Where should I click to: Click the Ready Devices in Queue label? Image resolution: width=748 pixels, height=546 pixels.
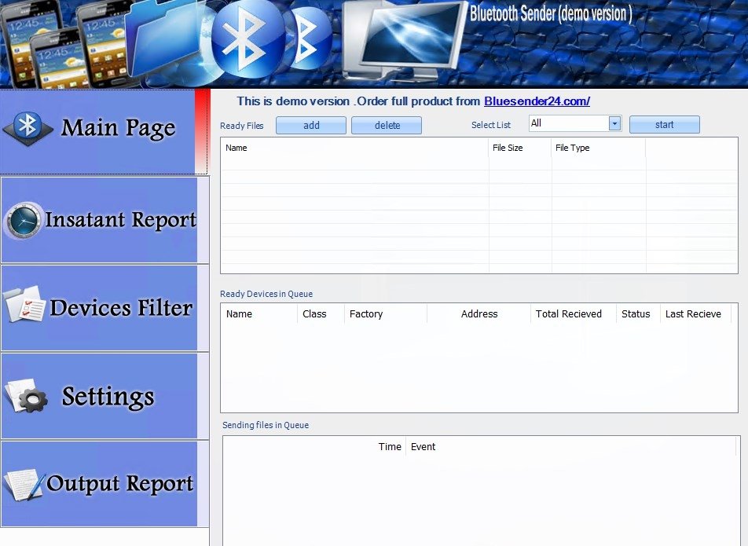pos(266,294)
